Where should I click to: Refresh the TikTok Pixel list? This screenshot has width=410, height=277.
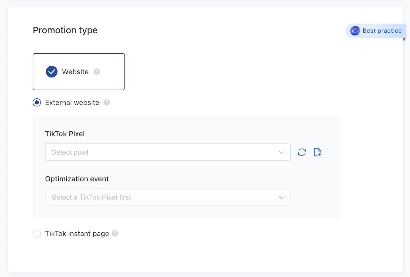(302, 152)
